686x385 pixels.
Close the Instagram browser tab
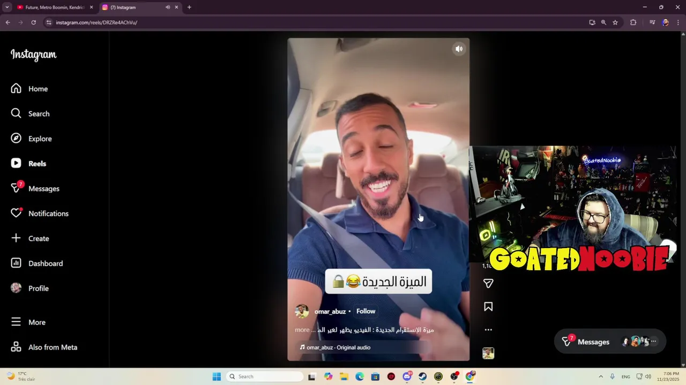pyautogui.click(x=176, y=7)
